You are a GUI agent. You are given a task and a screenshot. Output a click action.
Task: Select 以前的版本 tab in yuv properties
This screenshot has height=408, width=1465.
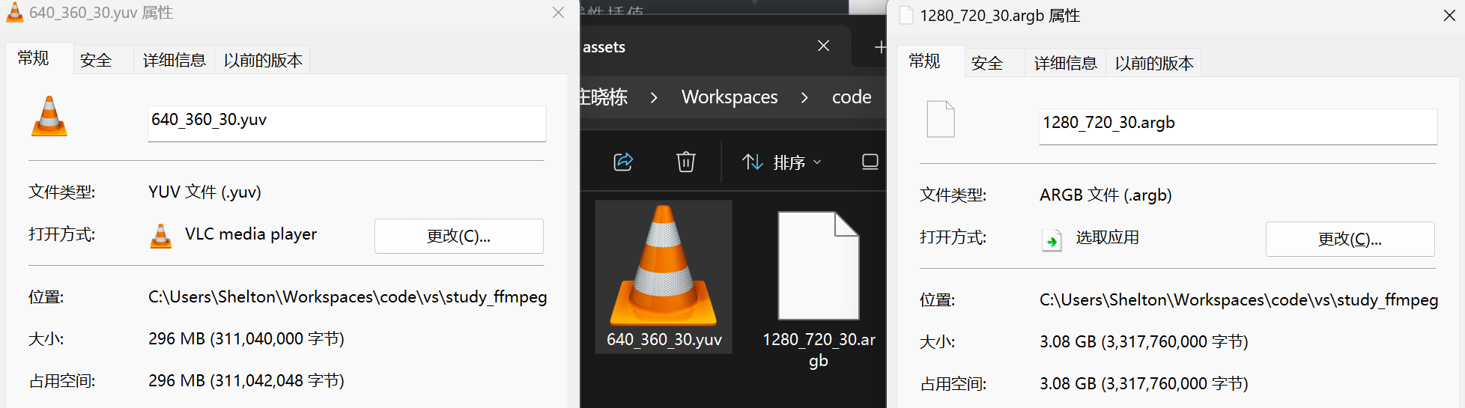tap(263, 61)
